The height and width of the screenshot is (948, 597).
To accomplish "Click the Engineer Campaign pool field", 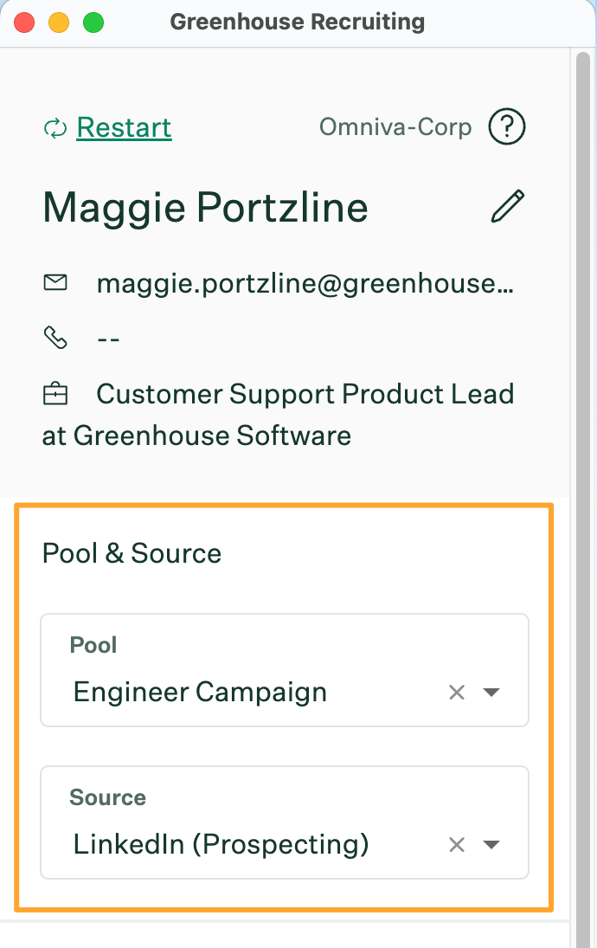I will (x=285, y=670).
